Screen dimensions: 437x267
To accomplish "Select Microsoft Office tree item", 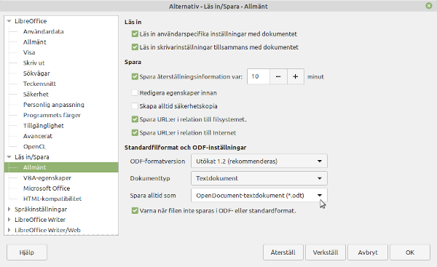I will click(47, 188).
